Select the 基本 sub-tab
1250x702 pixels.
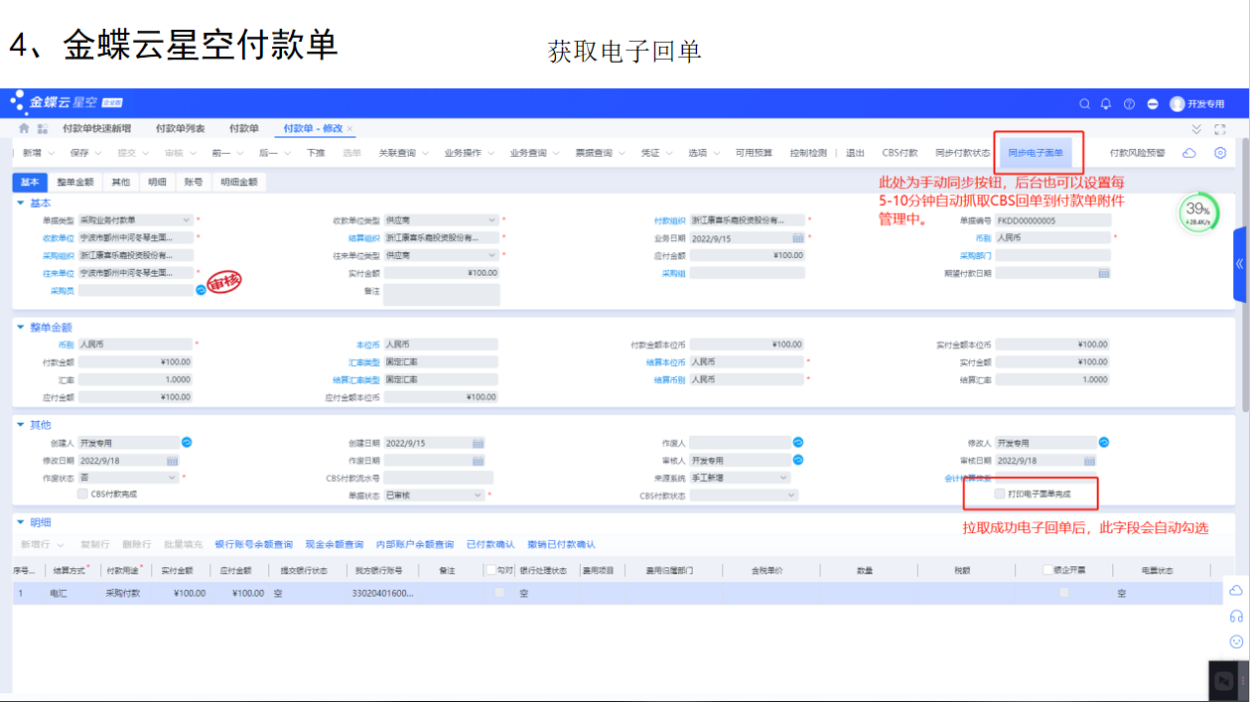30,183
